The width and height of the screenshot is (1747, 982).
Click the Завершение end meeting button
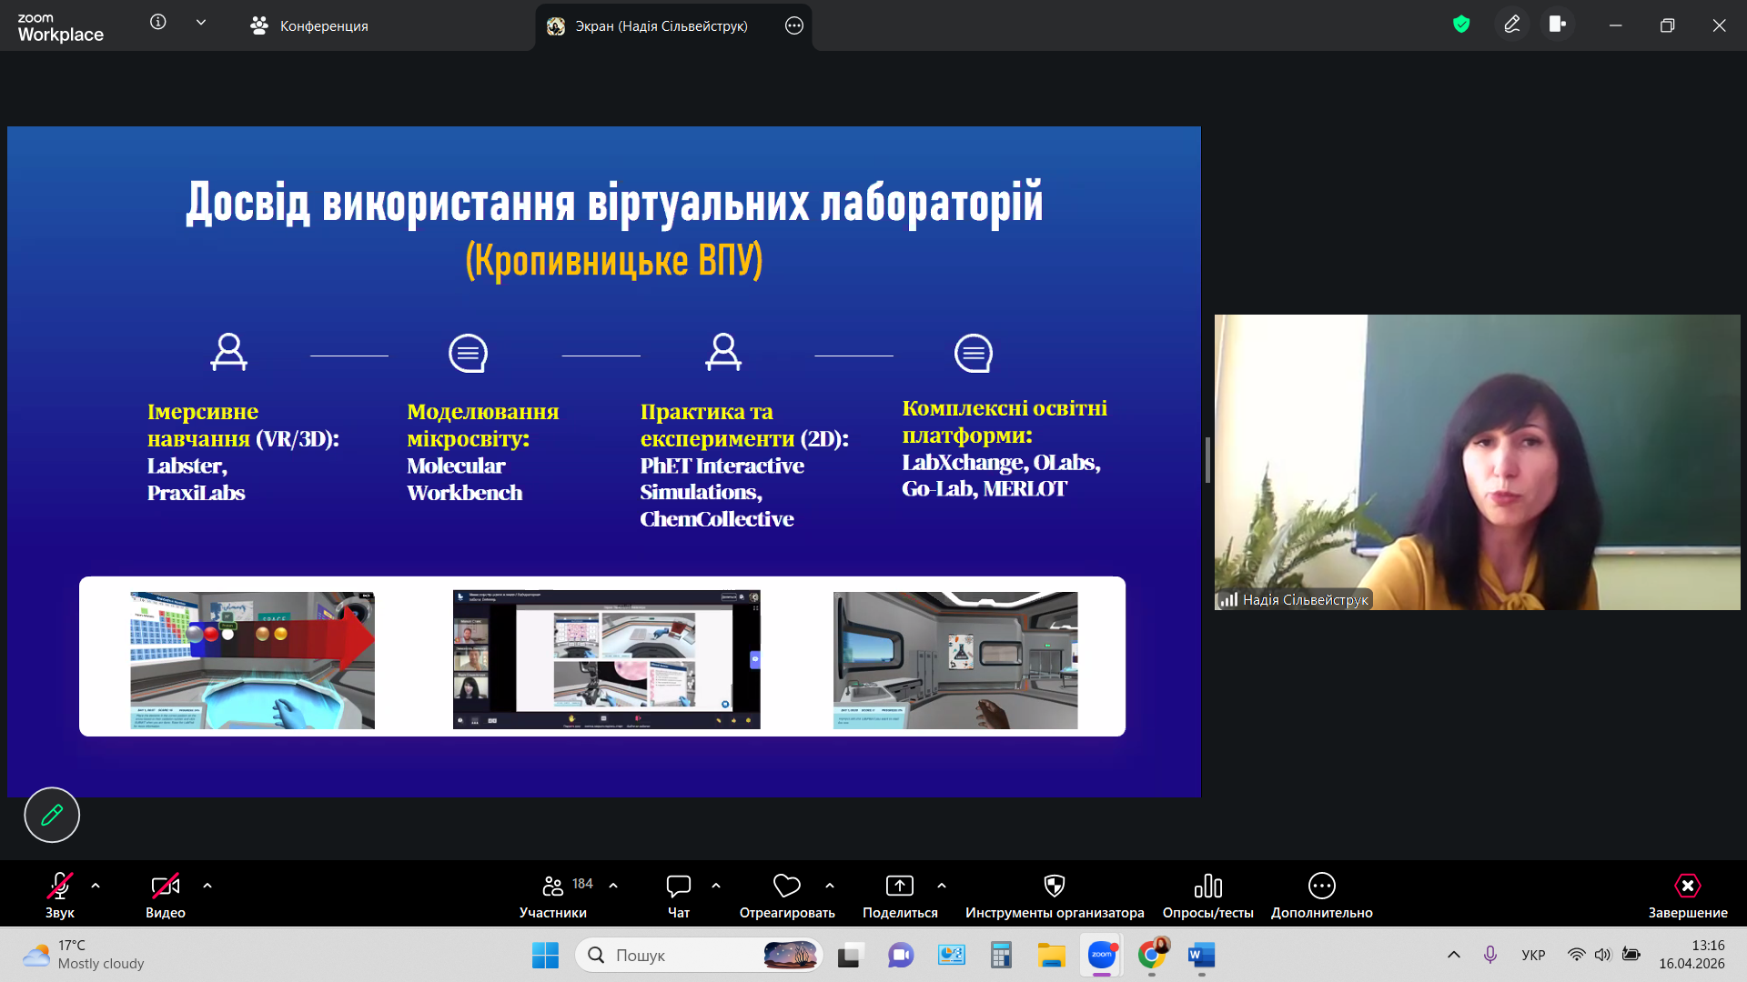[1688, 896]
